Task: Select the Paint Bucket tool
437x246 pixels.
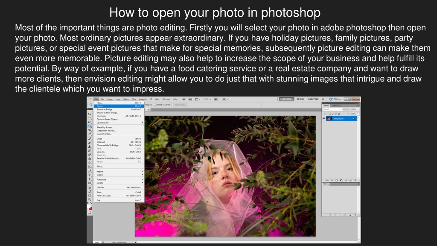Action: pyautogui.click(x=90, y=158)
